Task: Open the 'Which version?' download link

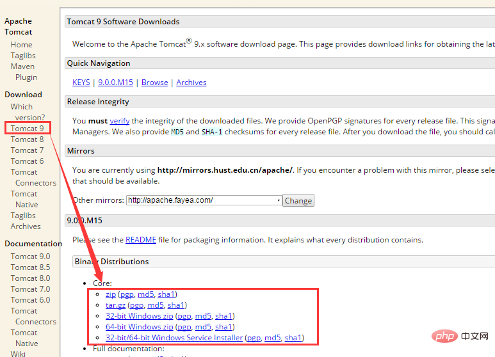Action: pos(28,112)
